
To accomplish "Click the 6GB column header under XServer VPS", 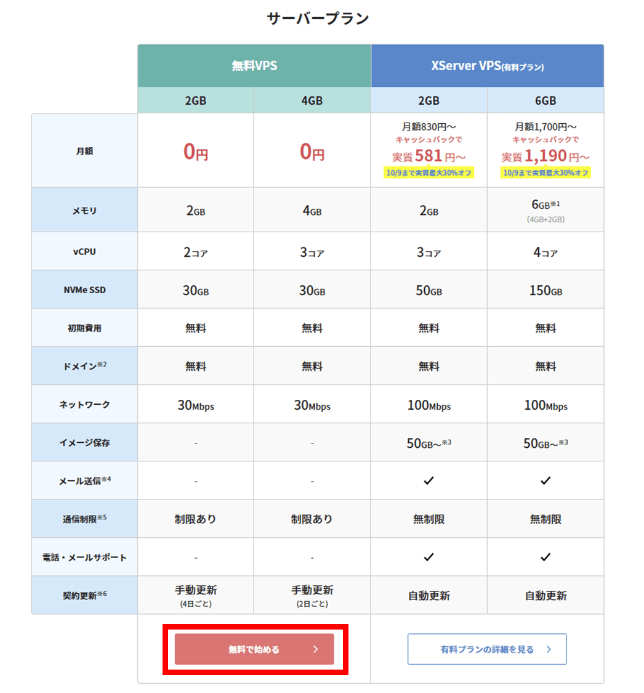I will (545, 100).
